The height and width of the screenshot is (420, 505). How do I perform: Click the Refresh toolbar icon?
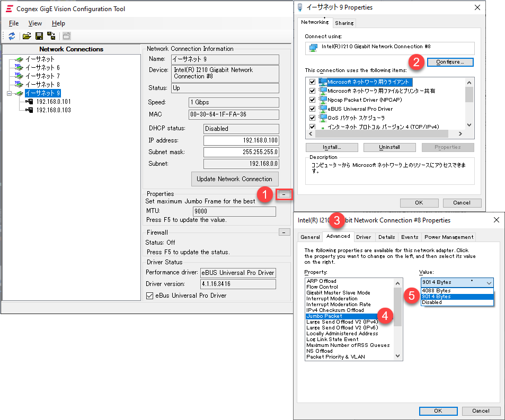coord(12,36)
